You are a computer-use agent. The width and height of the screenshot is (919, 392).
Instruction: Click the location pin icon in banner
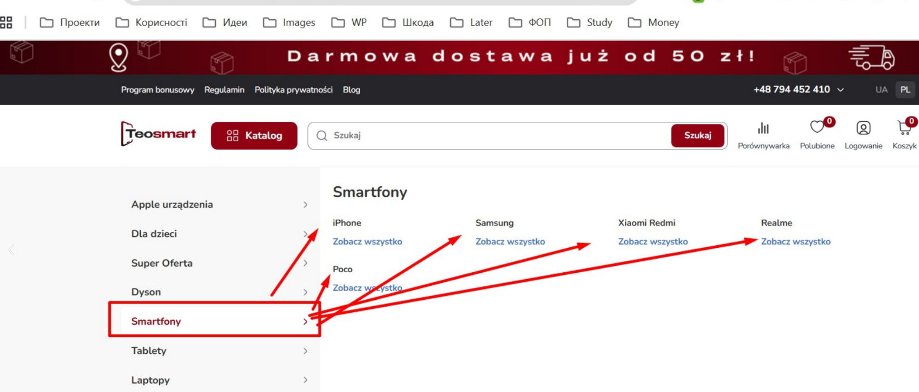[119, 57]
